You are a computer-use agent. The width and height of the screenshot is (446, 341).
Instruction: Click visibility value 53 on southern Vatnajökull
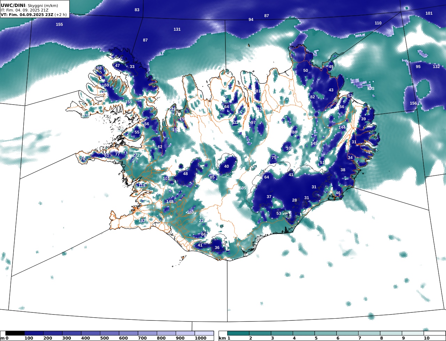coord(279,213)
